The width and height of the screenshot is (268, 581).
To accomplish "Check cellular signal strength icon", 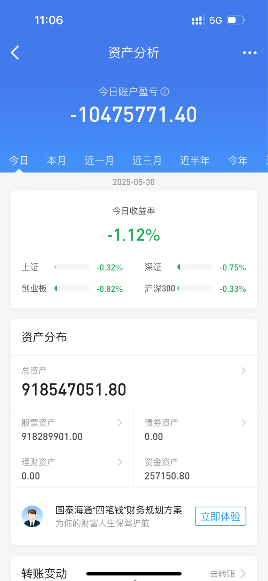I will 198,20.
